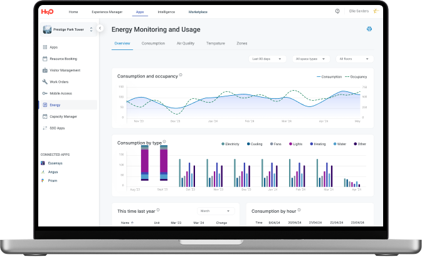Toggle the Electricity legend item
The width and height of the screenshot is (422, 259).
tap(230, 144)
